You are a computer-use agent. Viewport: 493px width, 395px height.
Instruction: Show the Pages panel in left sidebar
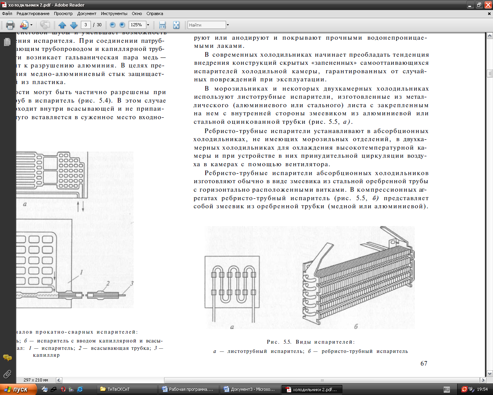click(x=7, y=42)
